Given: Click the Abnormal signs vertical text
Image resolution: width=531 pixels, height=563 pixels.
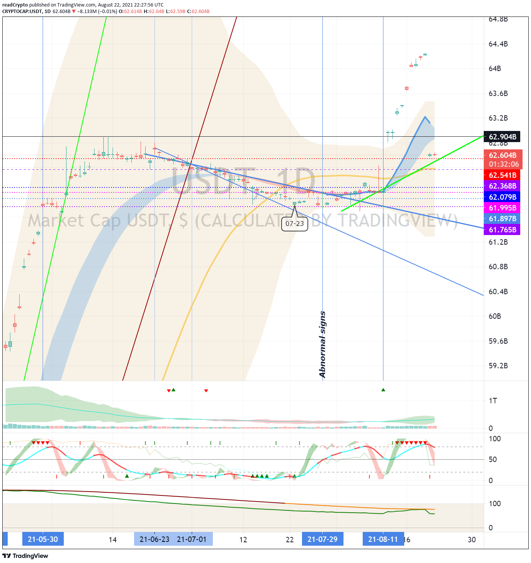Looking at the screenshot, I should (x=322, y=344).
